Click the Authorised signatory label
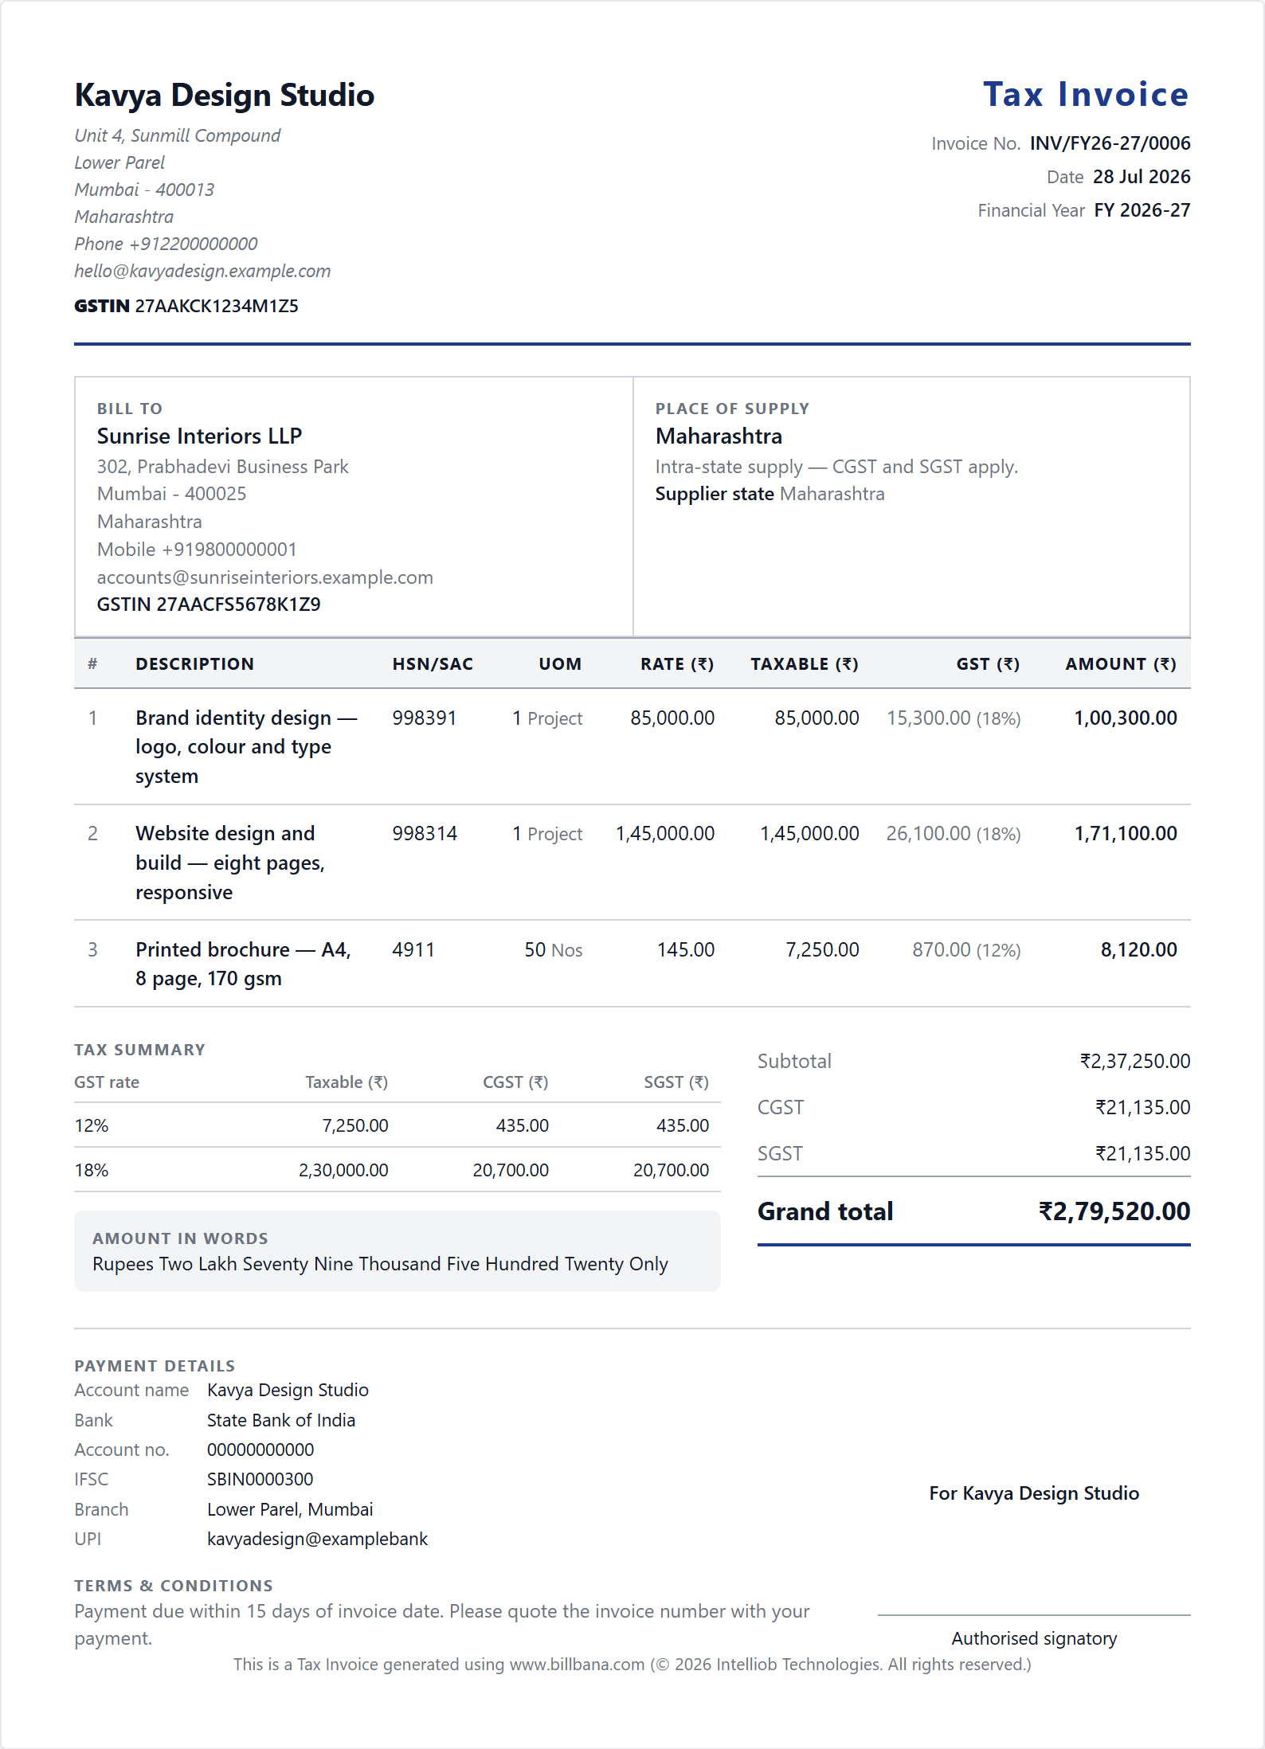The width and height of the screenshot is (1265, 1749). click(1034, 1638)
